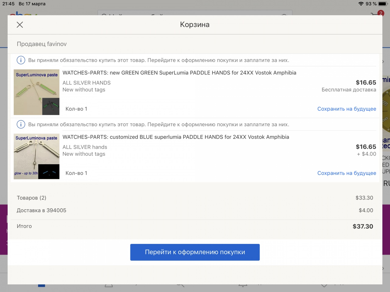The width and height of the screenshot is (390, 292).
Task: Tap the info icon above the GREEN hands item
Action: tap(21, 60)
